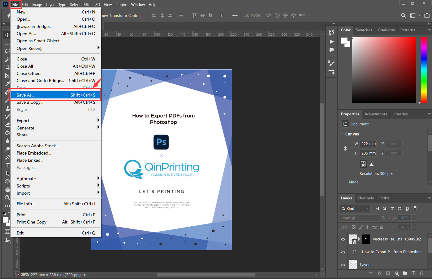The height and width of the screenshot is (279, 432).
Task: Select the Ellipse shape tool
Action: [7, 182]
